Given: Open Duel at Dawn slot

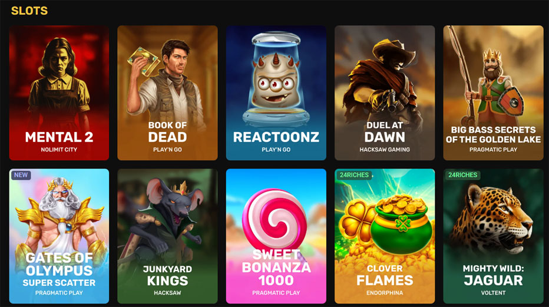Looking at the screenshot, I should coord(385,93).
